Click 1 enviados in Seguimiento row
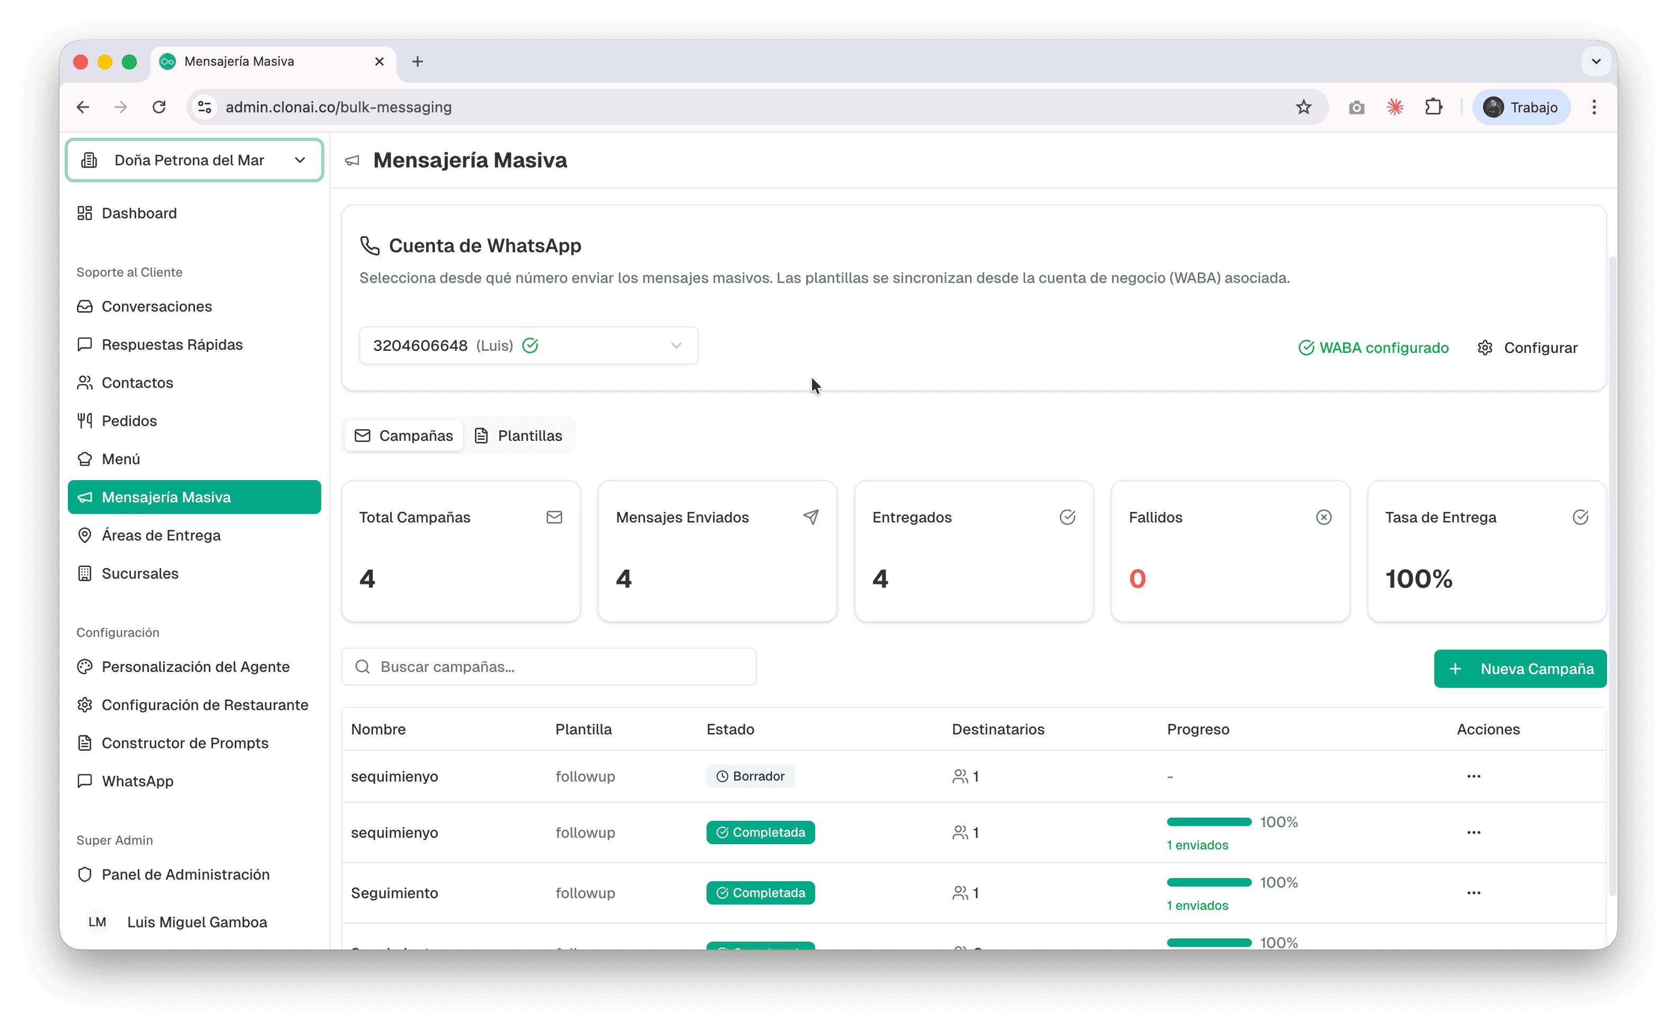Viewport: 1677px width, 1028px height. click(1197, 906)
